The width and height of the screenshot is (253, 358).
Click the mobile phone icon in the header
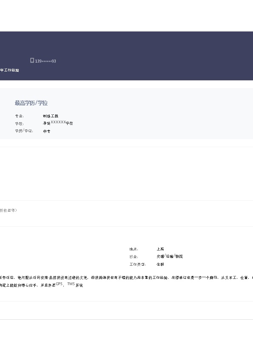32,60
